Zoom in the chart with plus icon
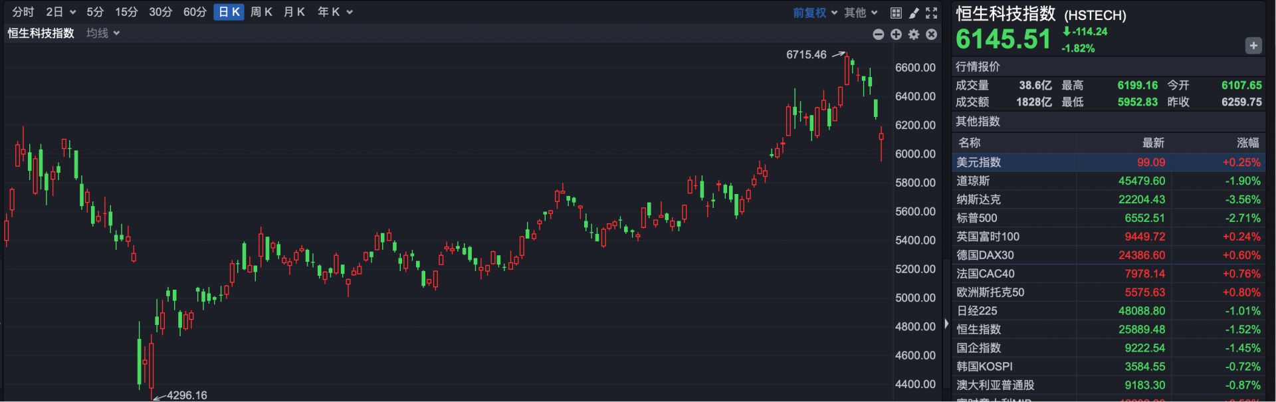Image resolution: width=1276 pixels, height=402 pixels. tap(896, 34)
